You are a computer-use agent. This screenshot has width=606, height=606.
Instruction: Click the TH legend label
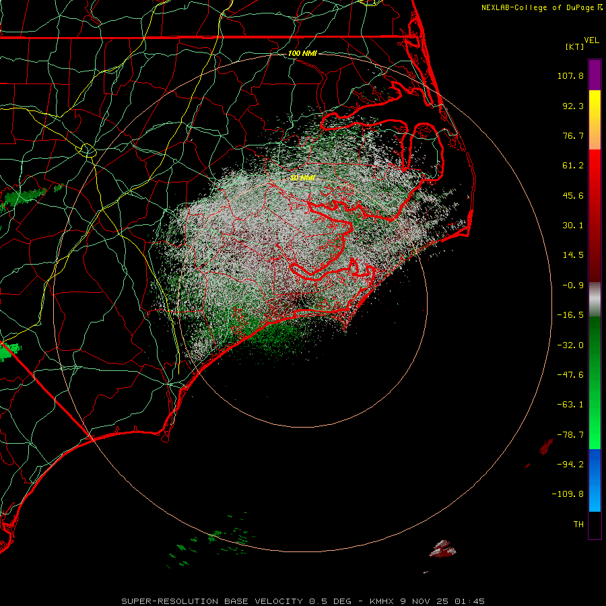point(578,525)
